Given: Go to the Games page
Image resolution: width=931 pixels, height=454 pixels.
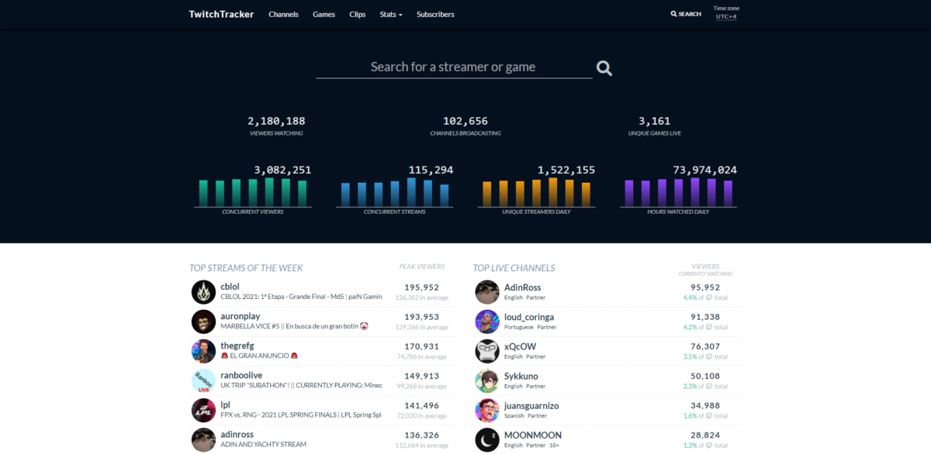Looking at the screenshot, I should point(324,14).
